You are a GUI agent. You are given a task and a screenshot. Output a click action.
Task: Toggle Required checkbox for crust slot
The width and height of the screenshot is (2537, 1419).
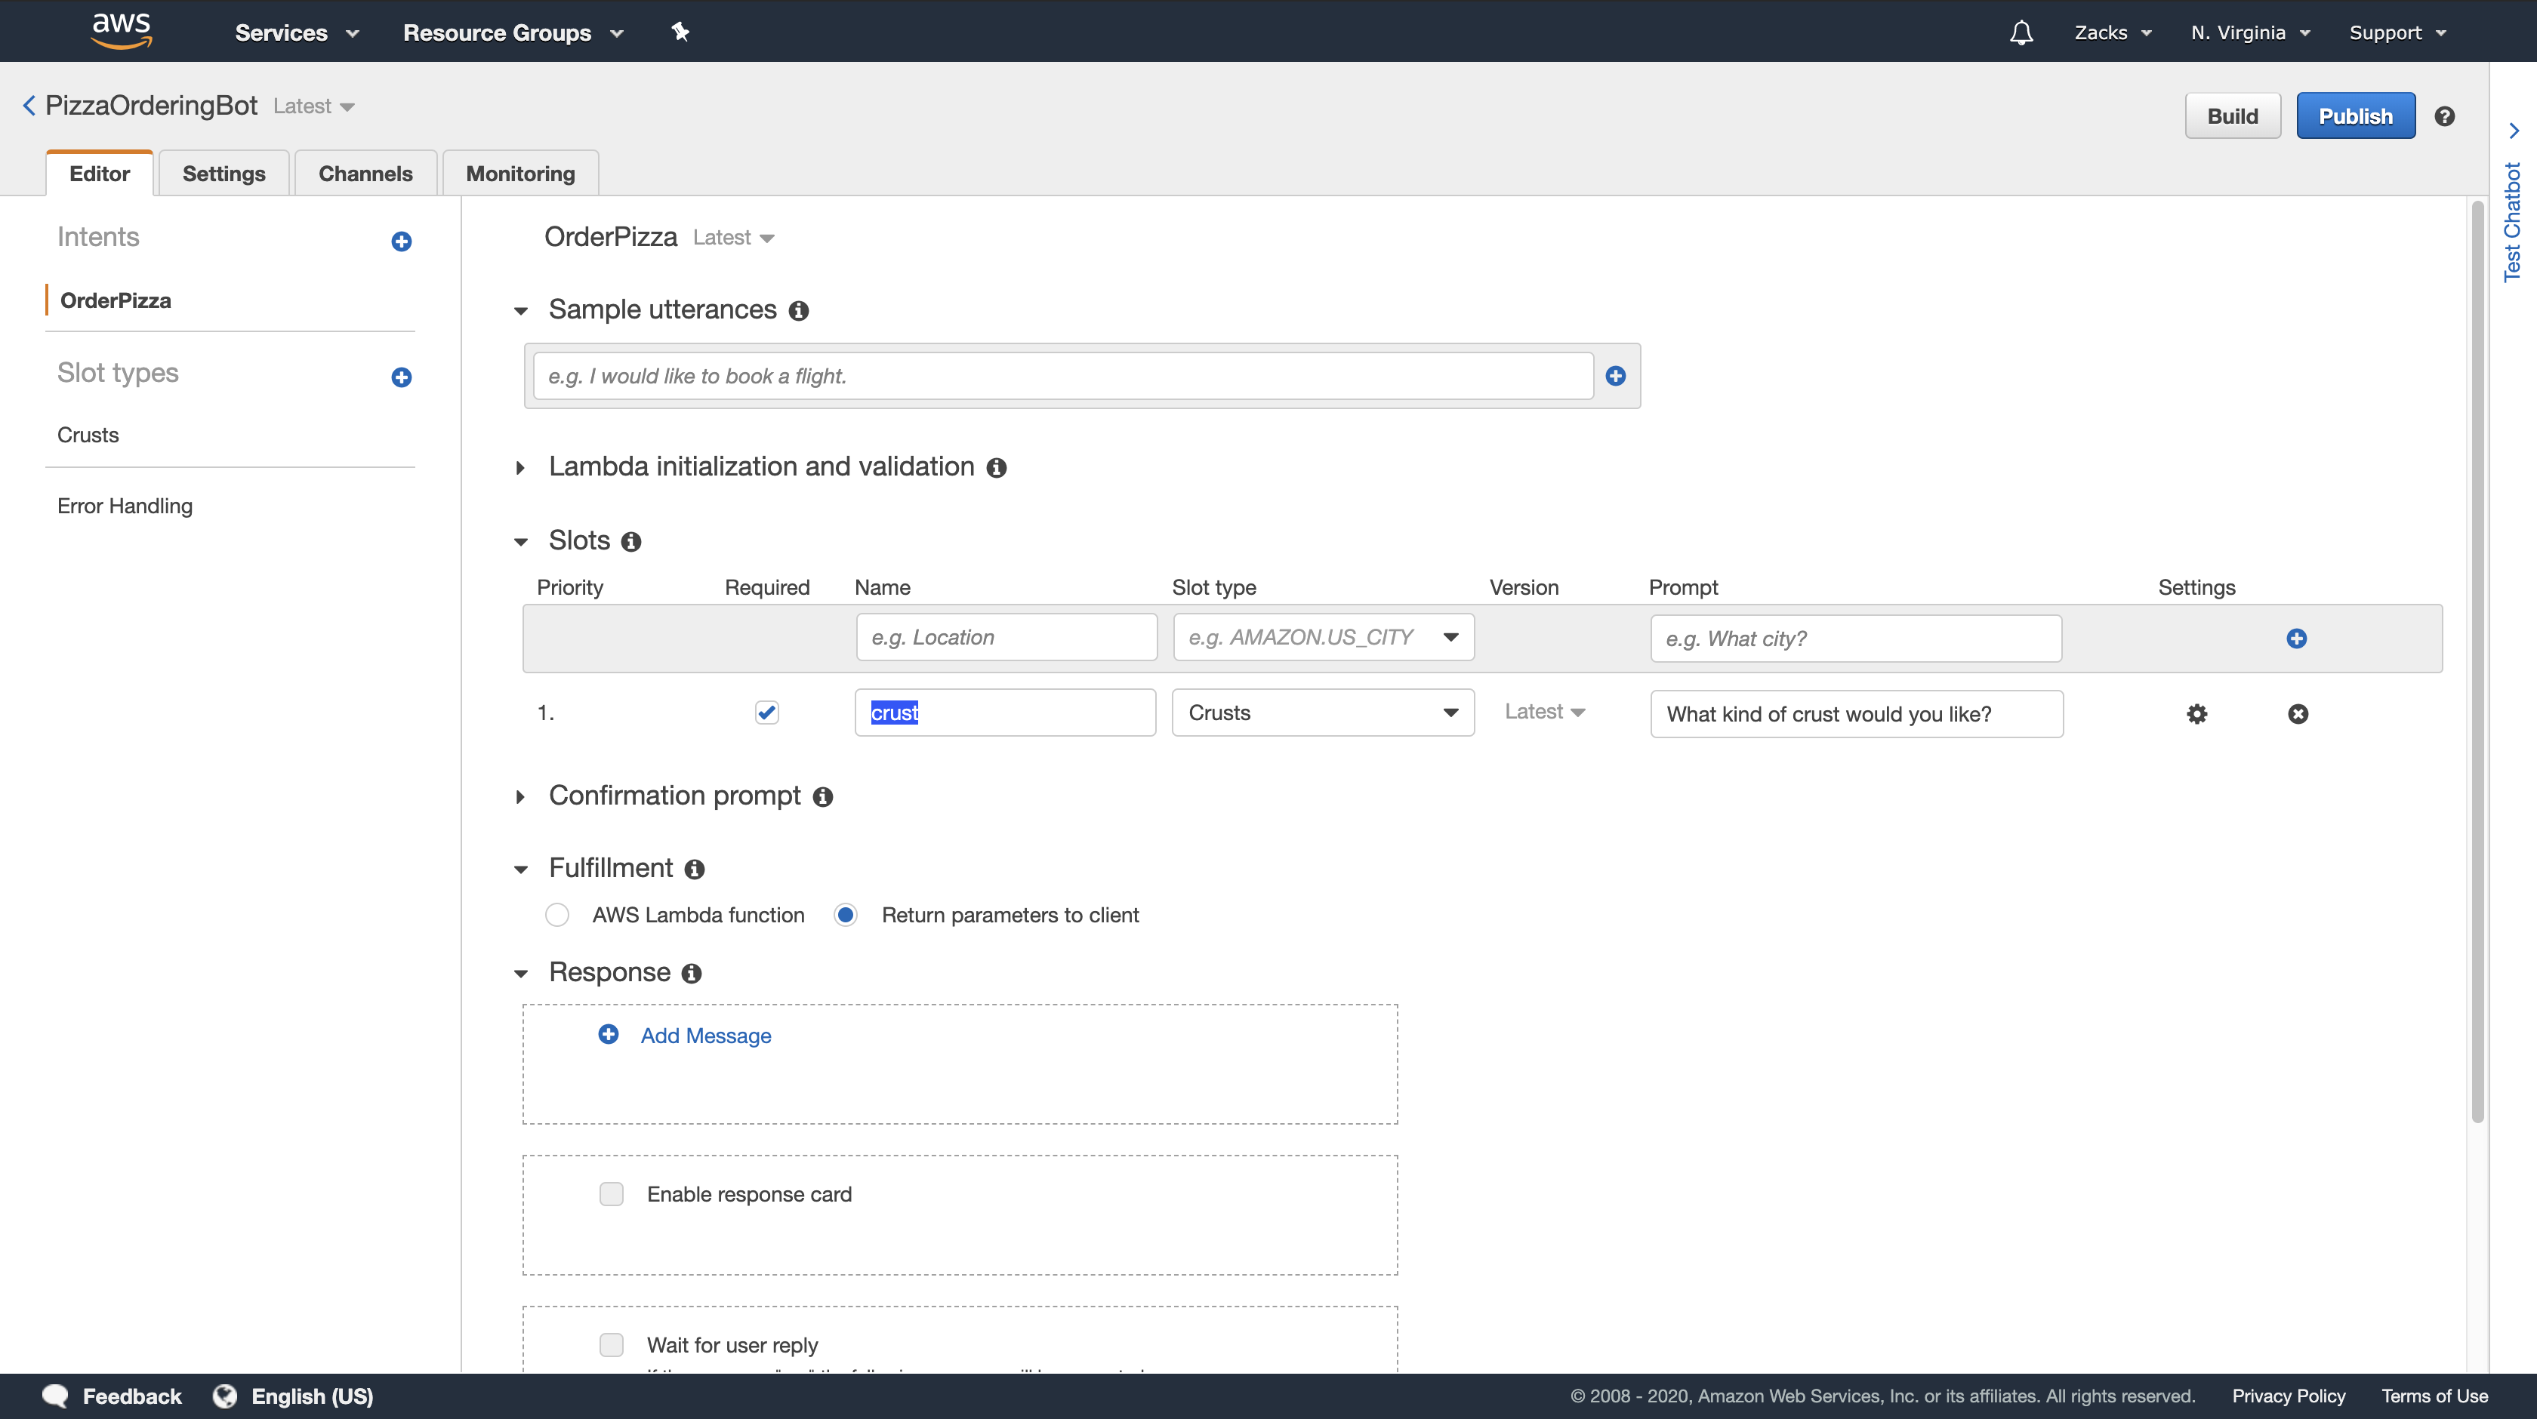pyautogui.click(x=766, y=712)
